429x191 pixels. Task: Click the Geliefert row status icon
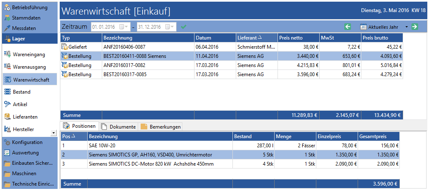[x=65, y=47]
